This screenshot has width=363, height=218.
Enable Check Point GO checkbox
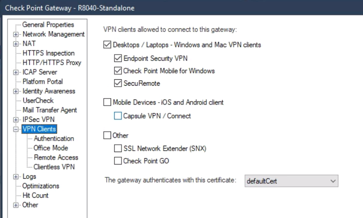pos(118,161)
